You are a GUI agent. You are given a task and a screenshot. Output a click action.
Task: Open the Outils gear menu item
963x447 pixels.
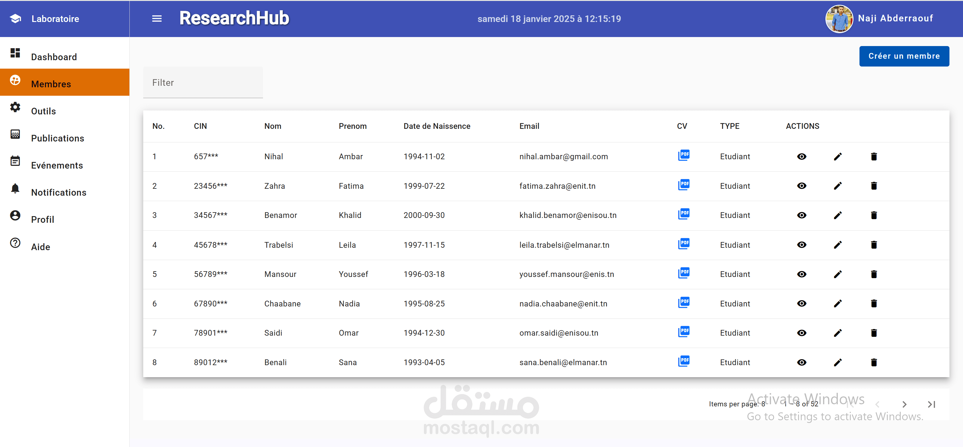point(43,111)
